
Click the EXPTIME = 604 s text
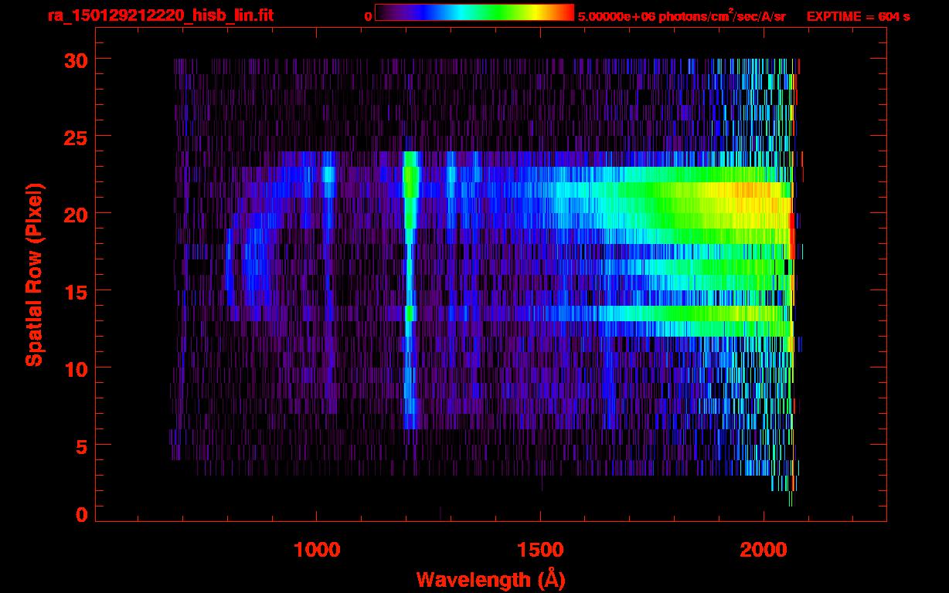click(858, 16)
